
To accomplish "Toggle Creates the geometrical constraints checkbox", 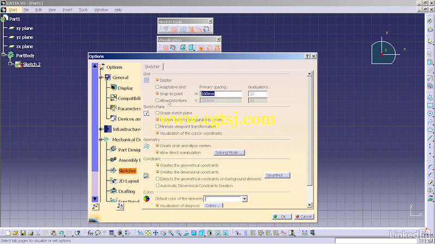I will [157, 165].
